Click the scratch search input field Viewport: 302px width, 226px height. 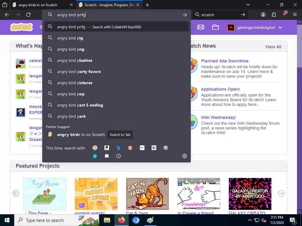click(219, 15)
